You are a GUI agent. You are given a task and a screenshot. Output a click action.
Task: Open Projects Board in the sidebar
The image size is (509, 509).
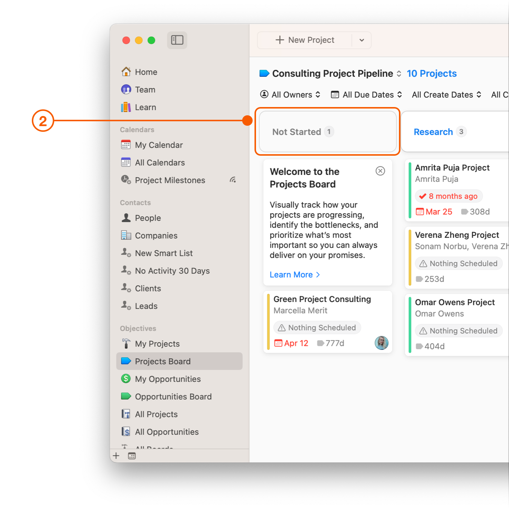coord(179,361)
